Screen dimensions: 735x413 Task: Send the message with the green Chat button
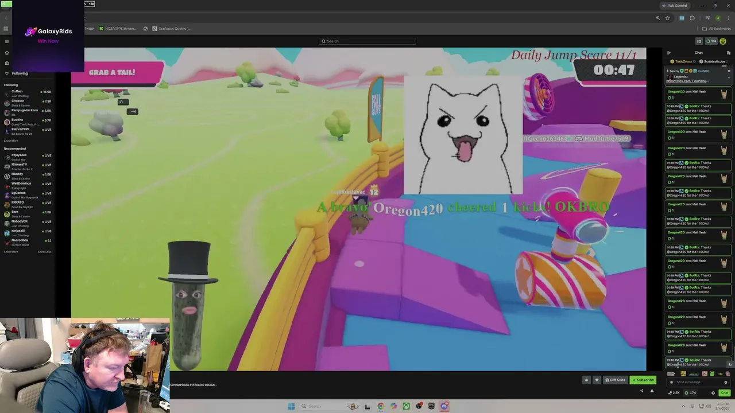[724, 393]
